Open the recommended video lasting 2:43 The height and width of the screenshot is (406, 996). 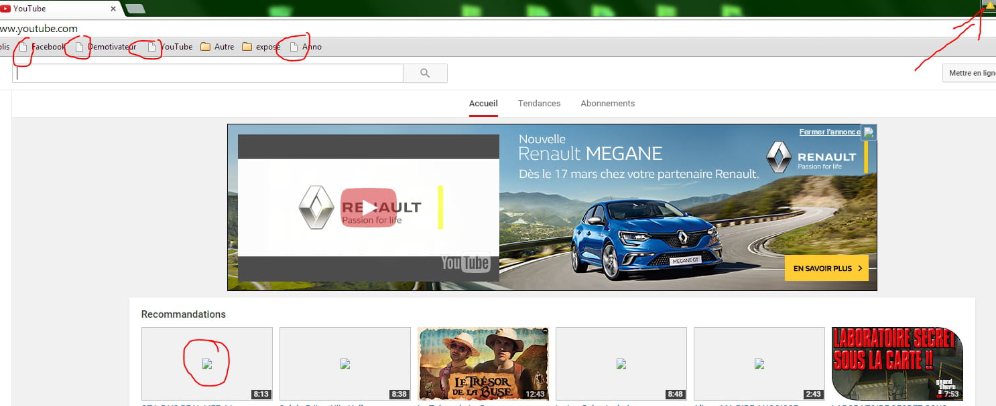(759, 364)
